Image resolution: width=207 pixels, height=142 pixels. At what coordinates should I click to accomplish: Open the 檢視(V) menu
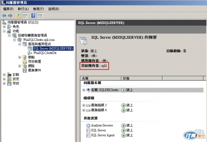pyautogui.click(x=38, y=9)
